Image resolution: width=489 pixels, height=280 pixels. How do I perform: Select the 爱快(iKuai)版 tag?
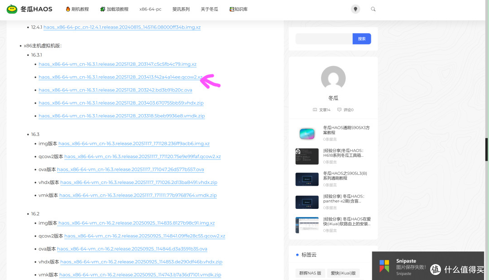coord(343,273)
